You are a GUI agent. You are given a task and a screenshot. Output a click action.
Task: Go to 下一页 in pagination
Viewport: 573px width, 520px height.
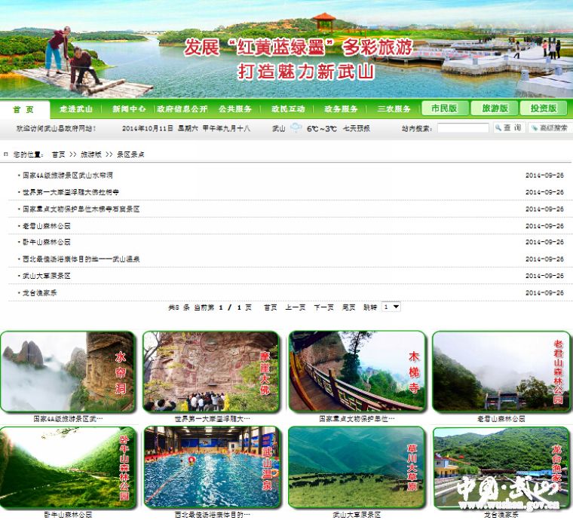click(323, 307)
